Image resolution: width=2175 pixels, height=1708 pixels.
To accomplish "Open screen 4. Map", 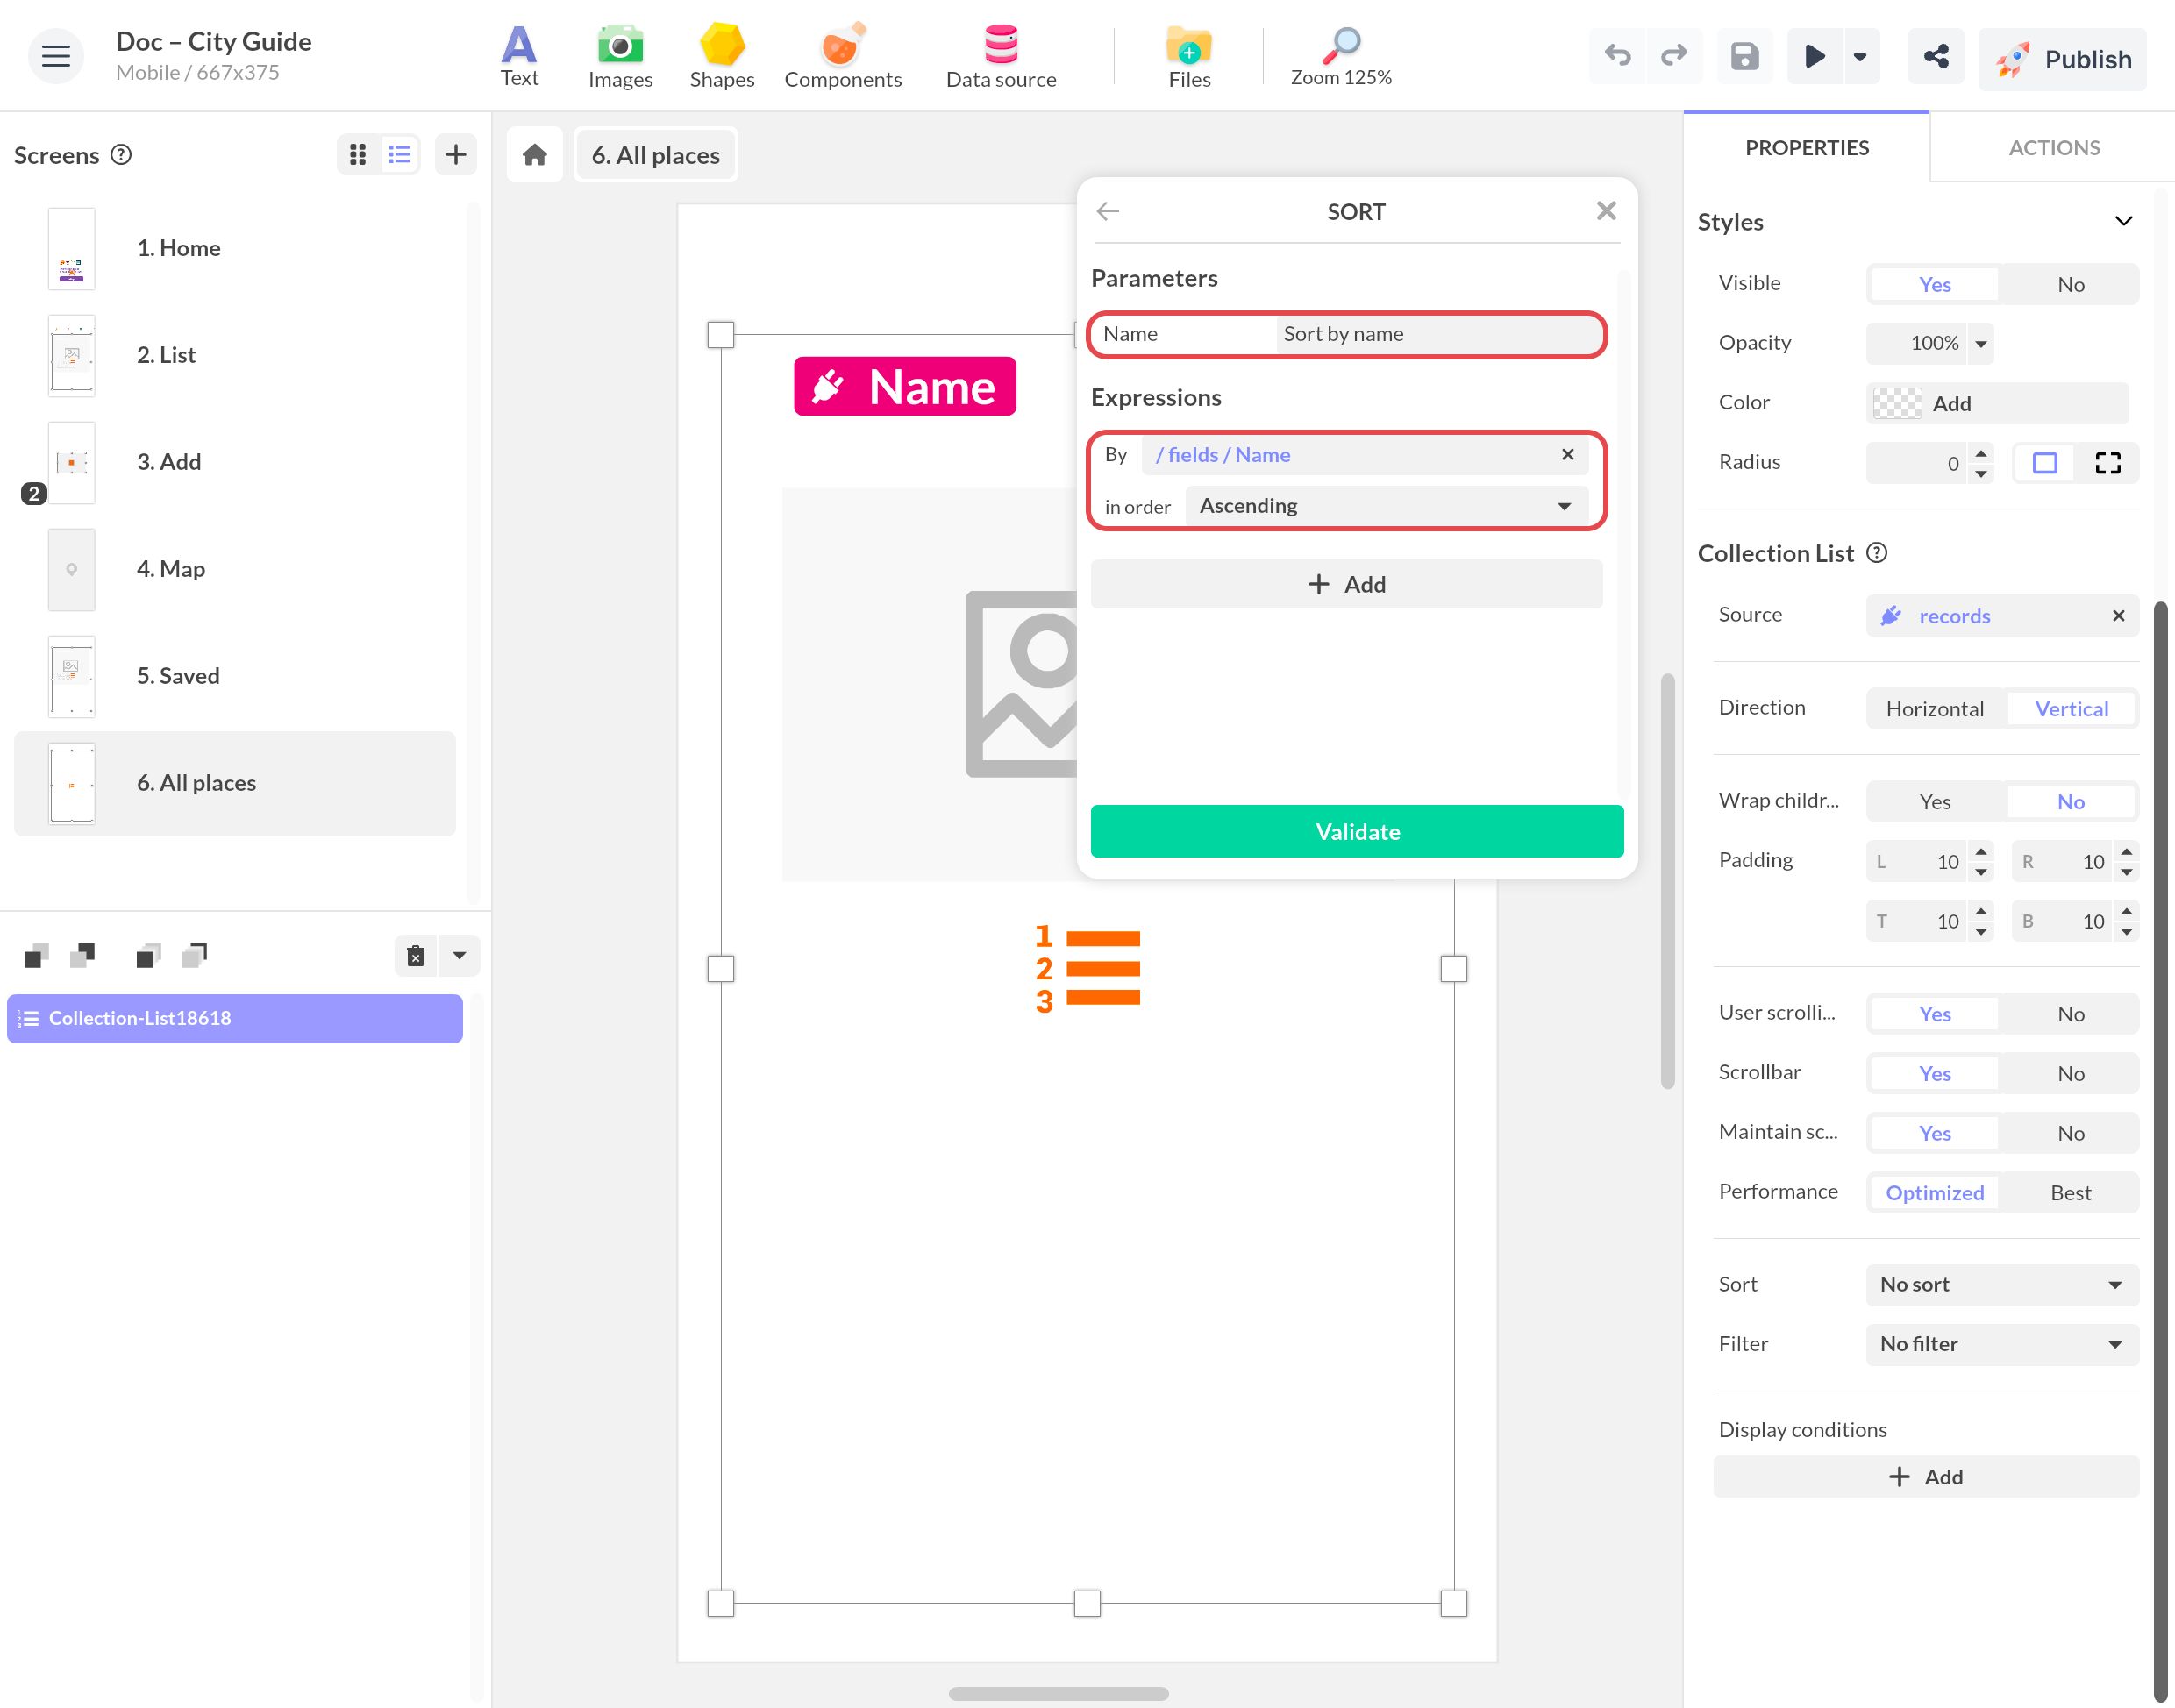I will (235, 570).
